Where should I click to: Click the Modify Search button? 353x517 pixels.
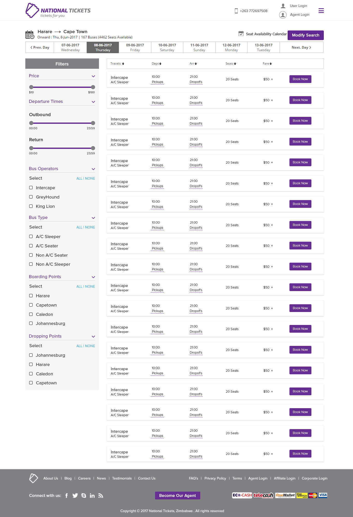click(x=305, y=35)
